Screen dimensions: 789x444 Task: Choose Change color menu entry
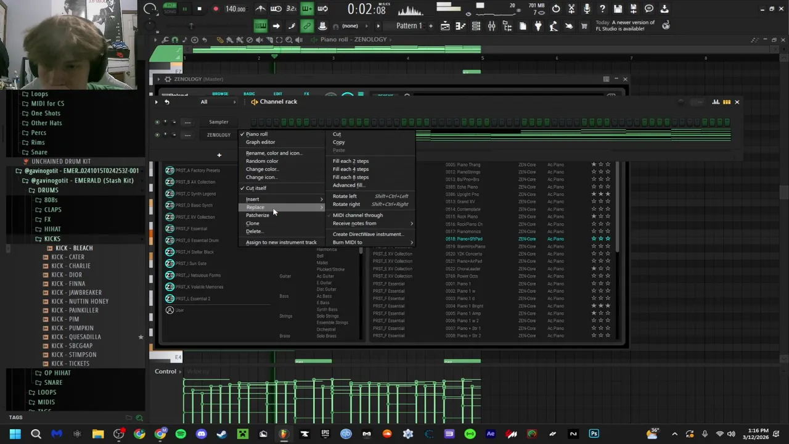tap(262, 169)
